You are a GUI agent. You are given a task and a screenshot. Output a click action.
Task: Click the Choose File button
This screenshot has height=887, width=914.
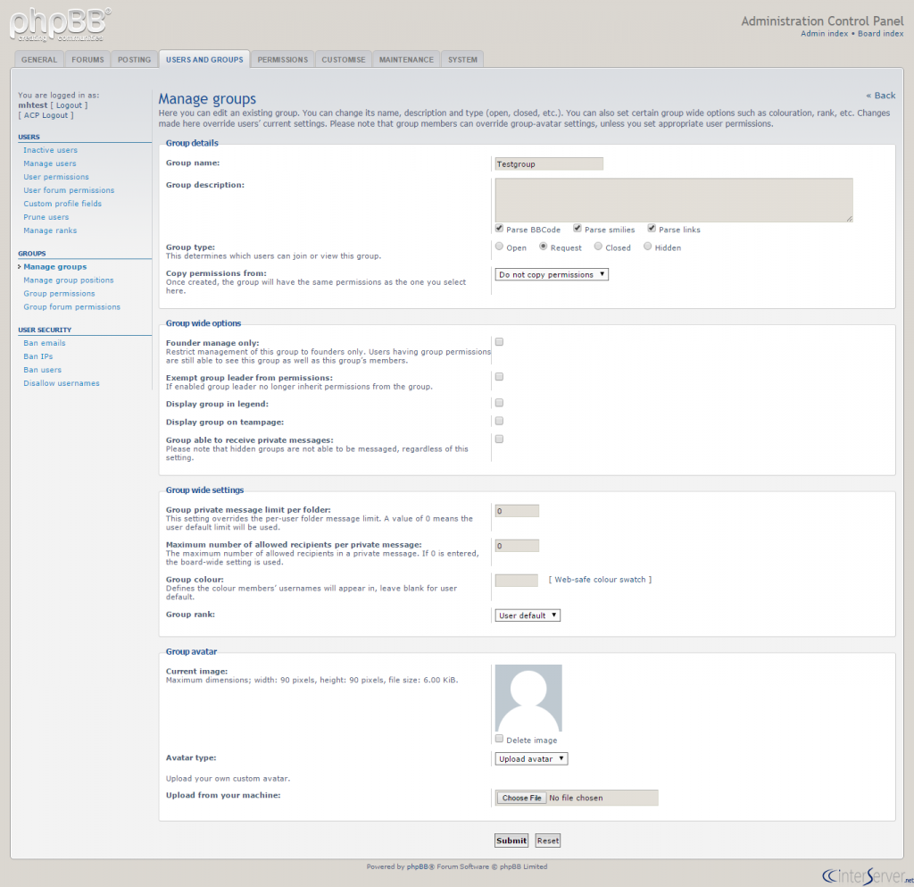tap(521, 798)
